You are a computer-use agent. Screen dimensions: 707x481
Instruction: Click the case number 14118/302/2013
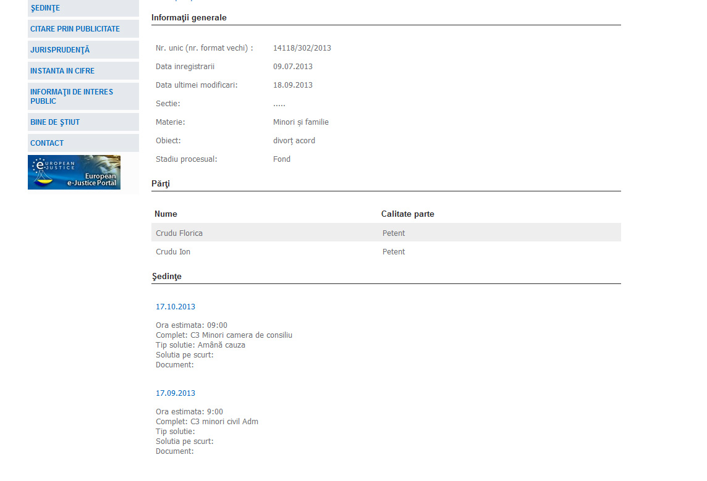pyautogui.click(x=302, y=48)
